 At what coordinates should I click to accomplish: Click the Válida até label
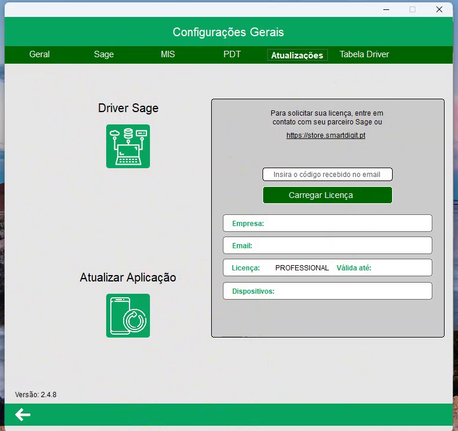(354, 268)
